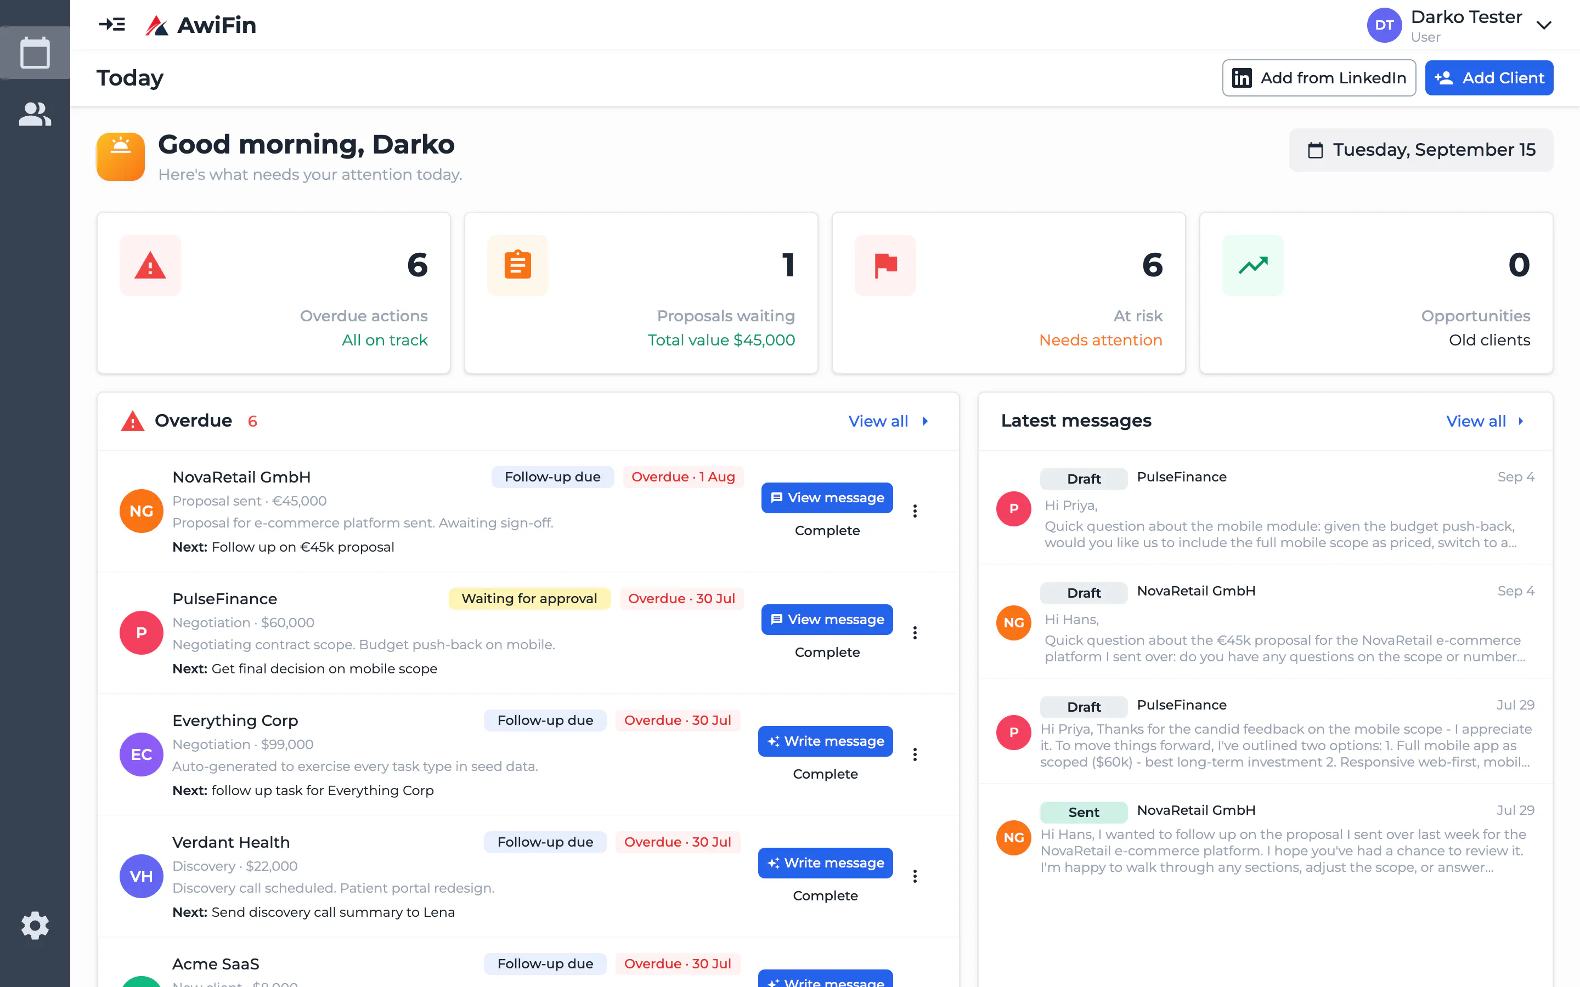This screenshot has width=1580, height=987.
Task: Click P avatar on Sep 4 PulseFinance message
Action: coord(1013,508)
